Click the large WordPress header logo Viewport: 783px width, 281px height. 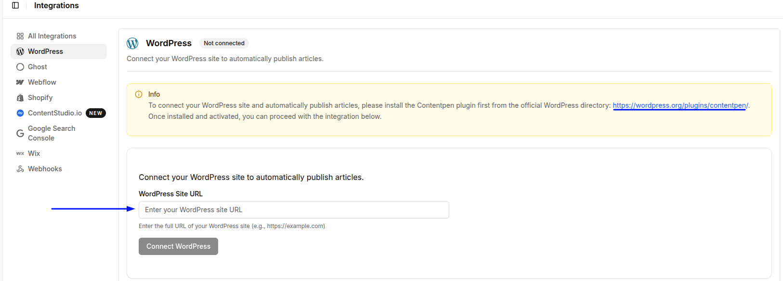click(x=132, y=43)
